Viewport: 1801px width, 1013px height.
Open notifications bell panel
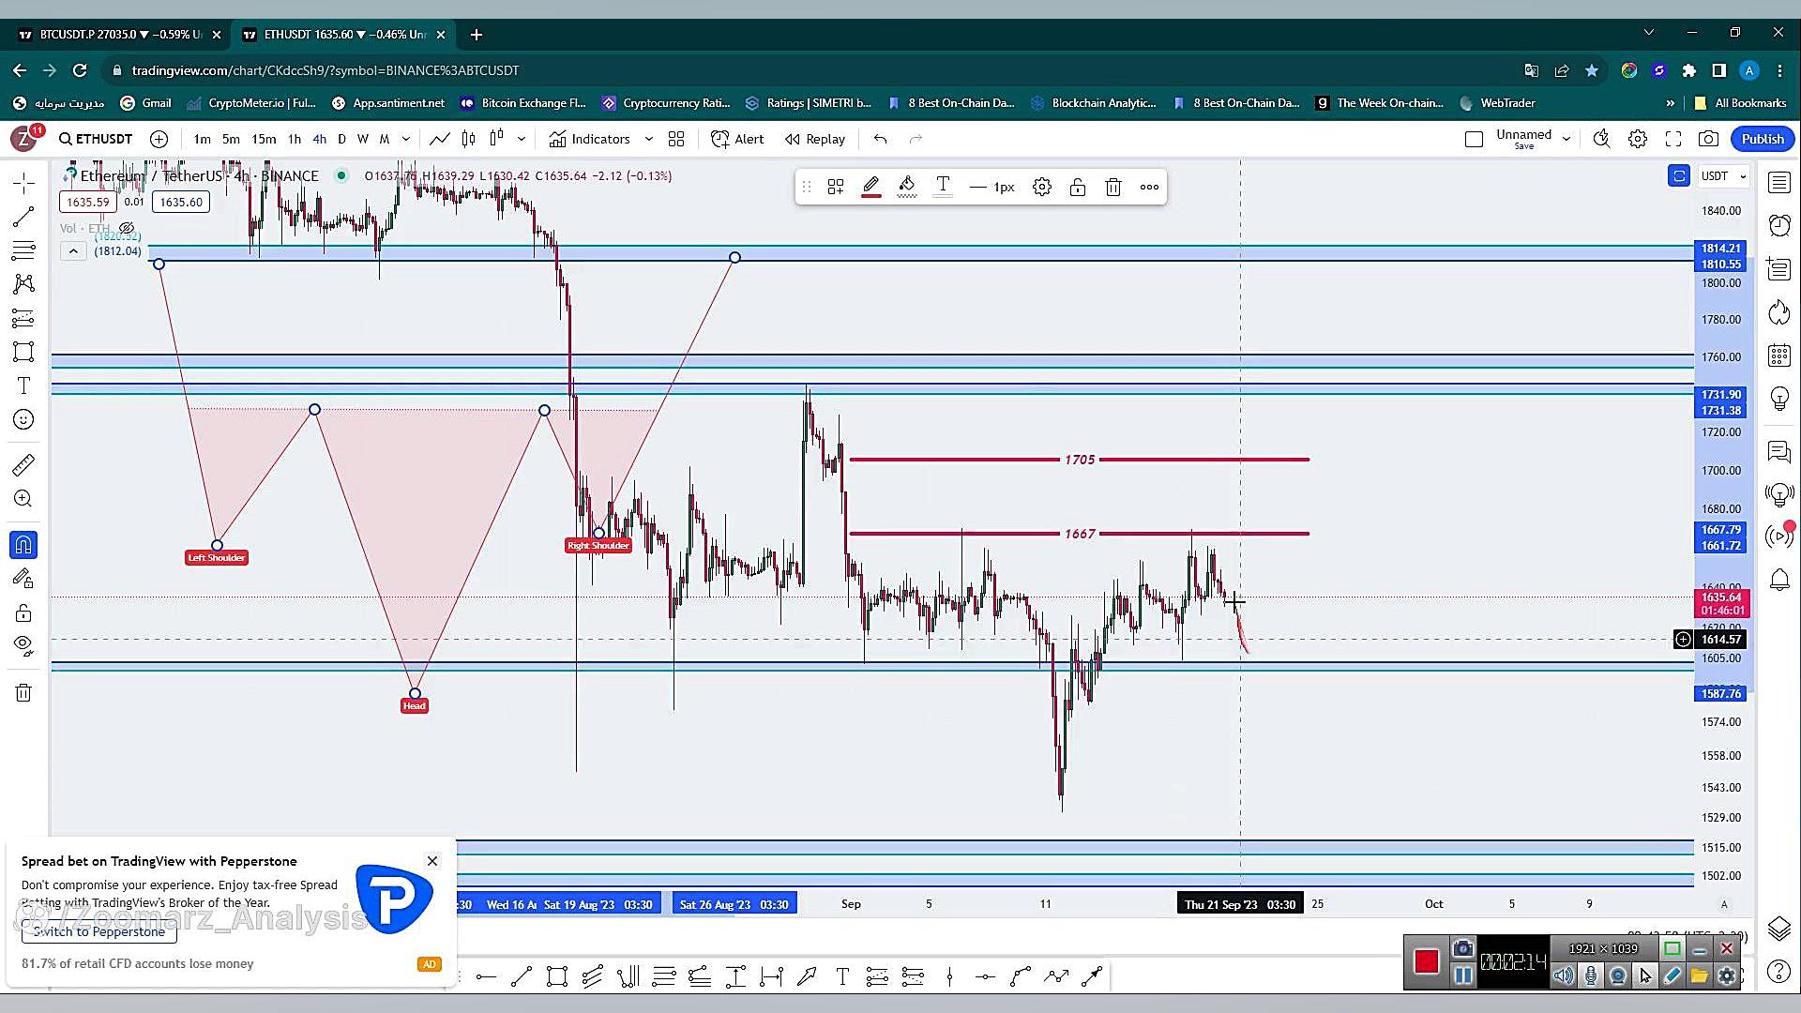click(1779, 580)
